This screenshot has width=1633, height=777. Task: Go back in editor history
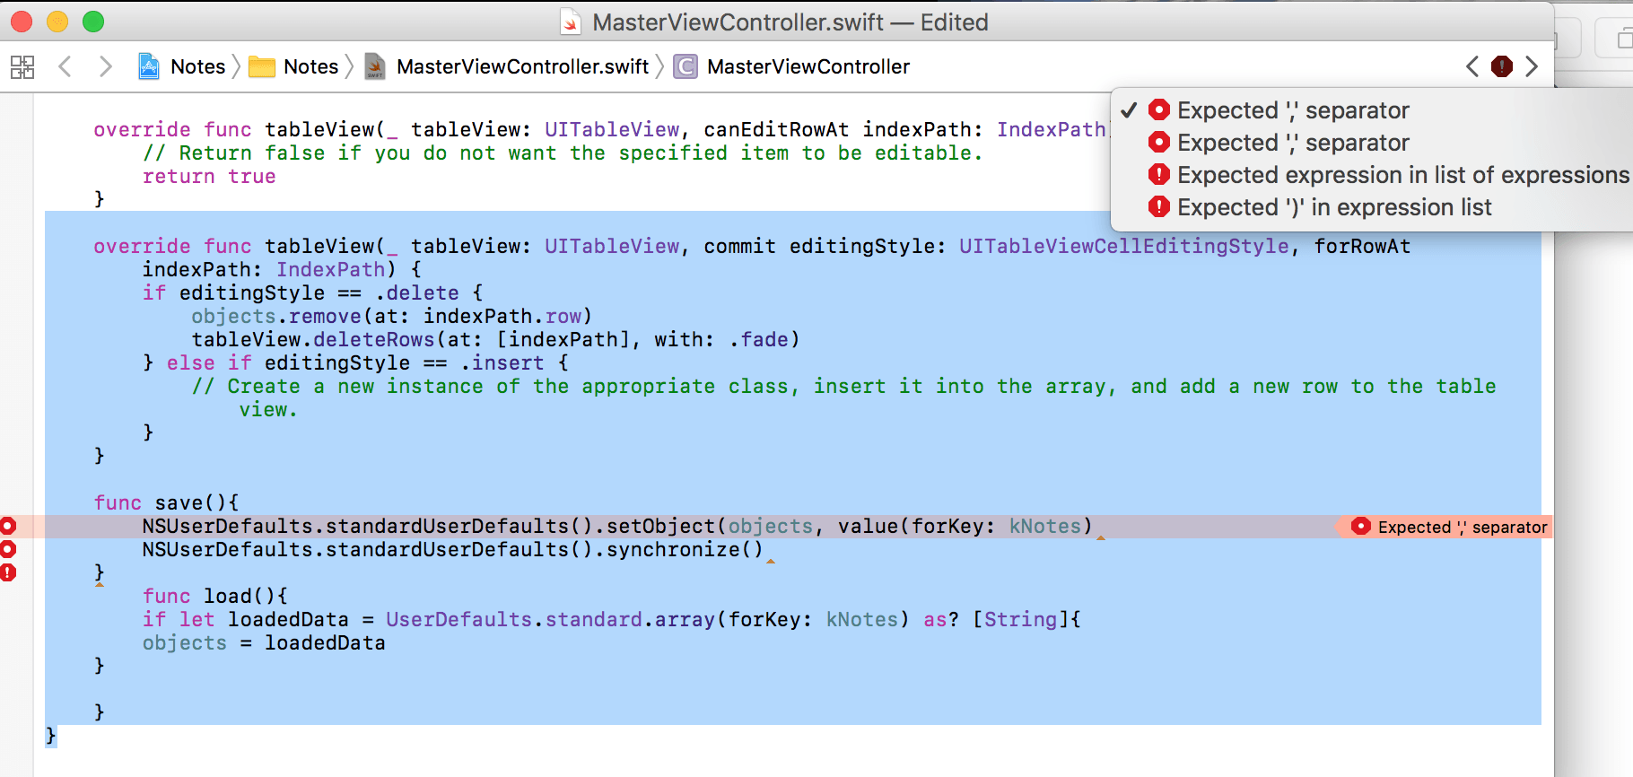click(x=65, y=66)
